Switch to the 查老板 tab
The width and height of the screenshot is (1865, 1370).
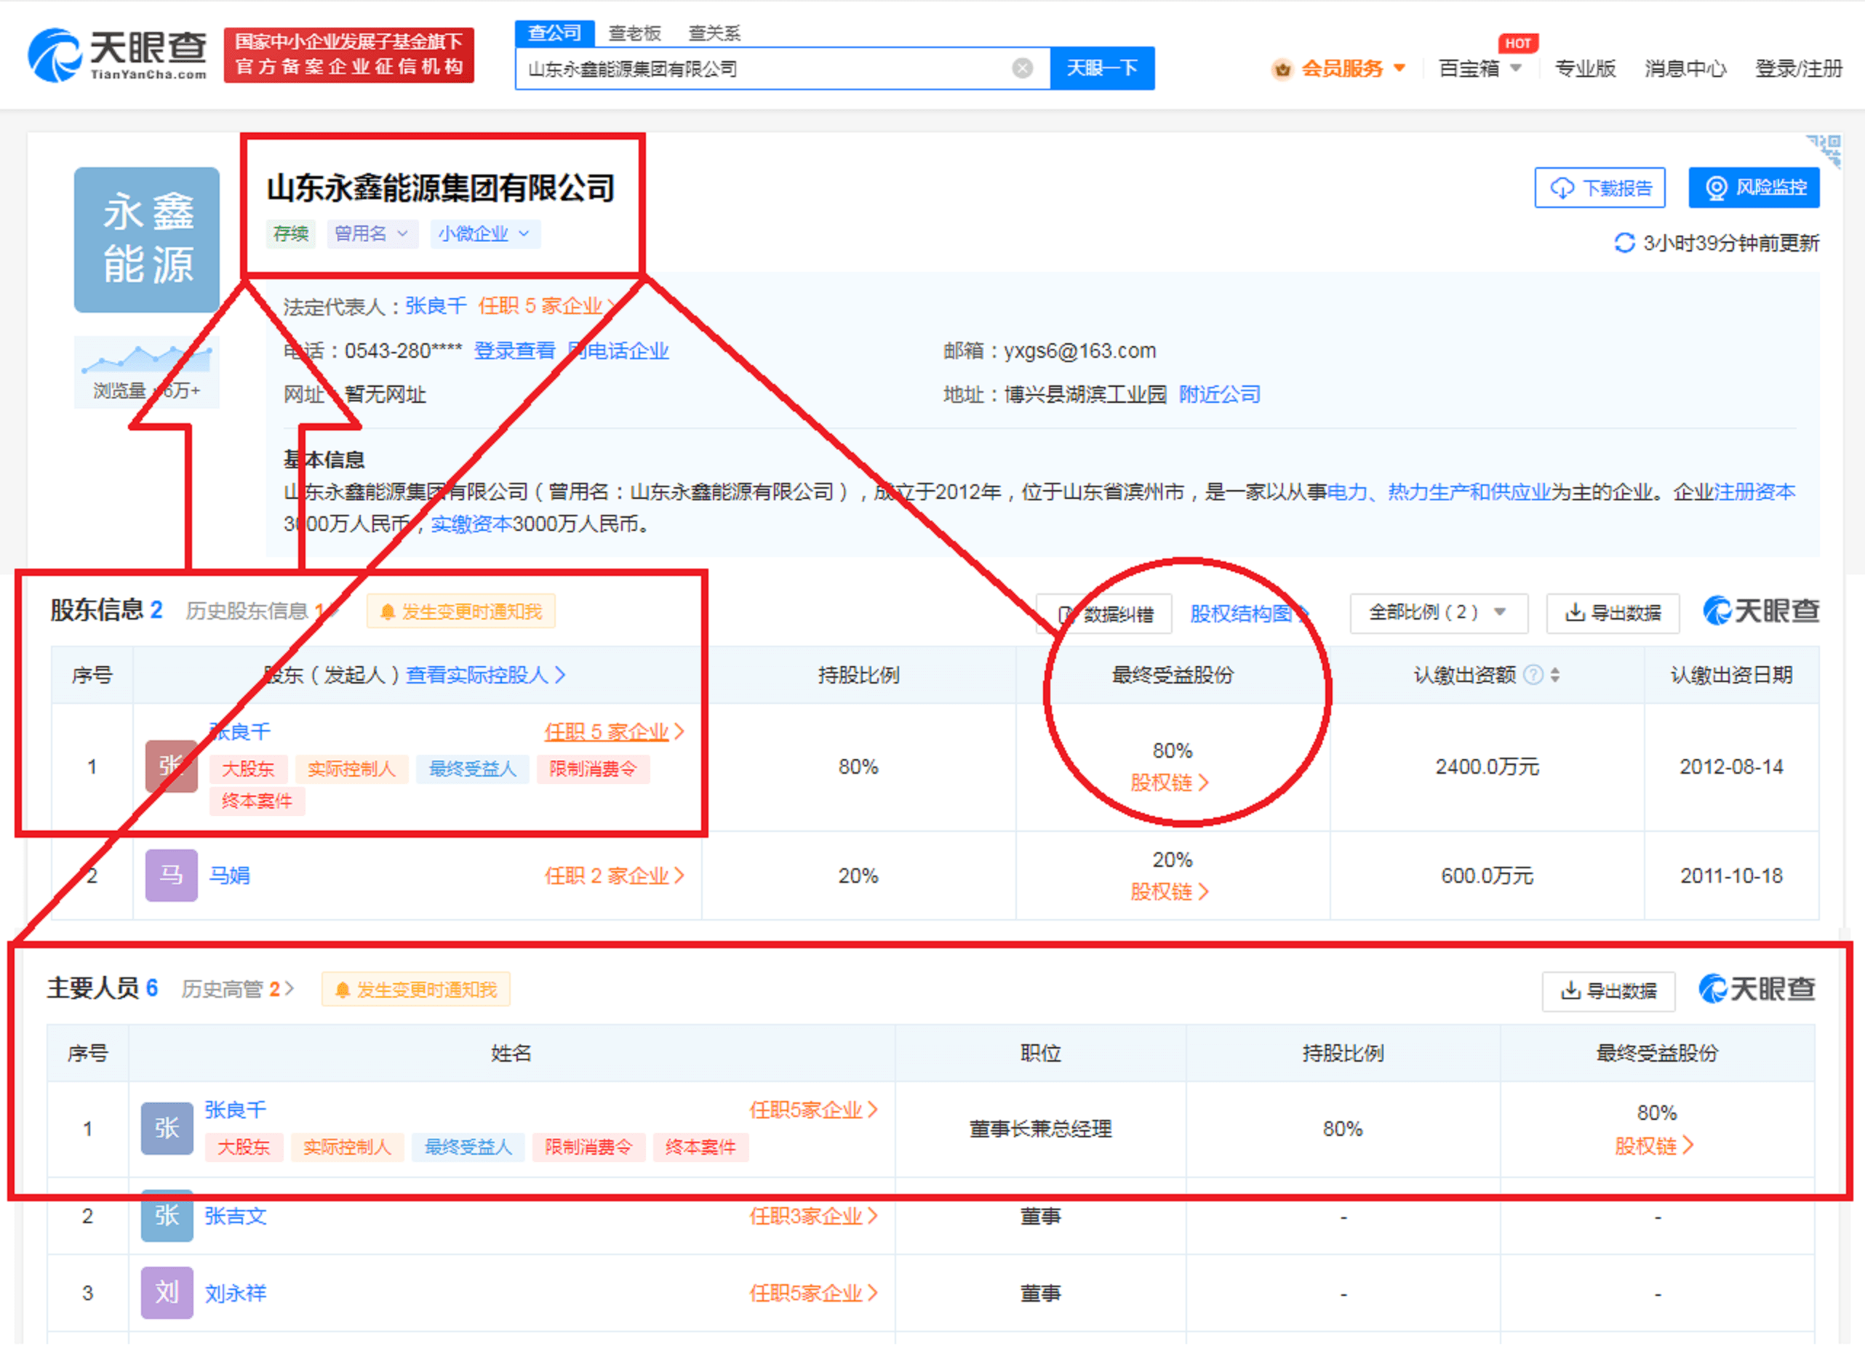click(x=635, y=33)
